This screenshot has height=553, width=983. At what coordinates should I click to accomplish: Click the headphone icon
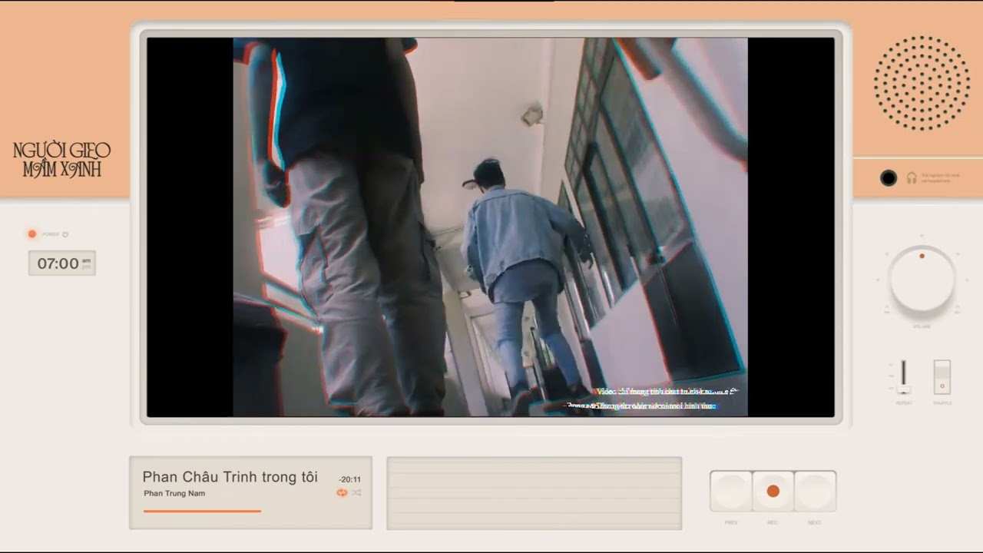[x=912, y=178]
